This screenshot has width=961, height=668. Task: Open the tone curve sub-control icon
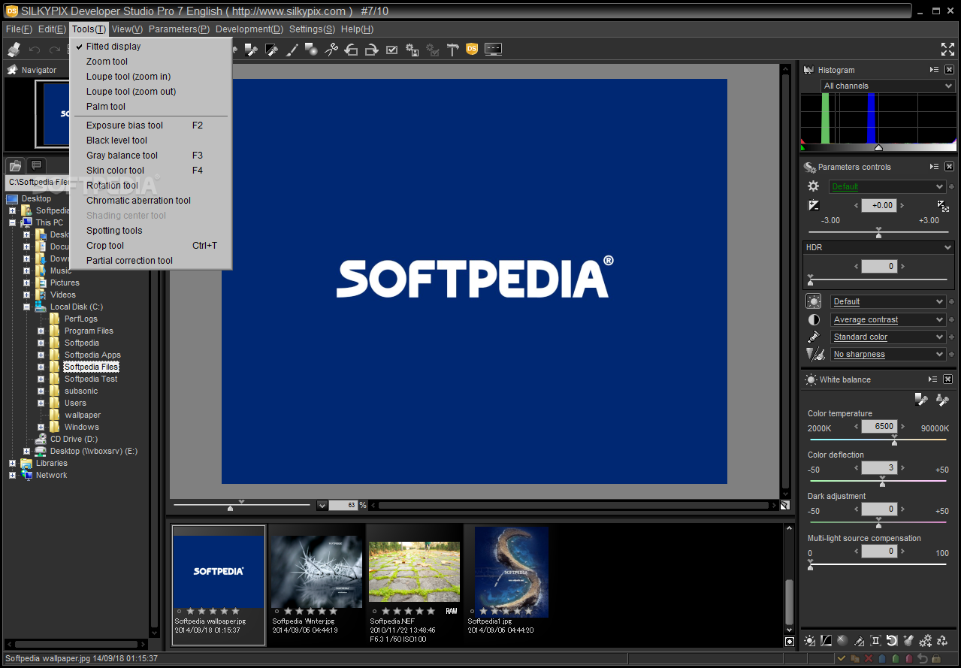(x=826, y=640)
